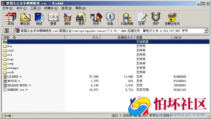Click the 文本文档 type cell
The image size is (211, 119).
click(x=142, y=90)
